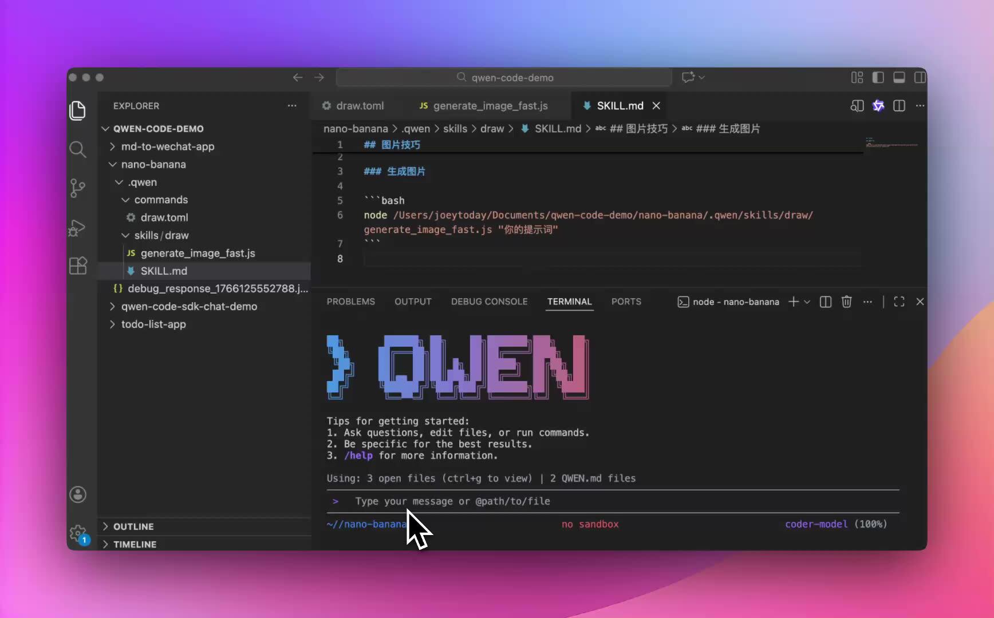The height and width of the screenshot is (618, 994).
Task: Expand the TIMELINE section
Action: pos(204,544)
